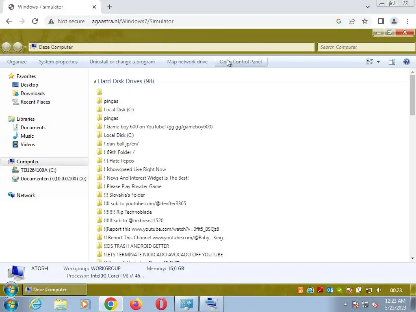Select Network in navigation pane
This screenshot has width=416, height=312.
coord(26,195)
